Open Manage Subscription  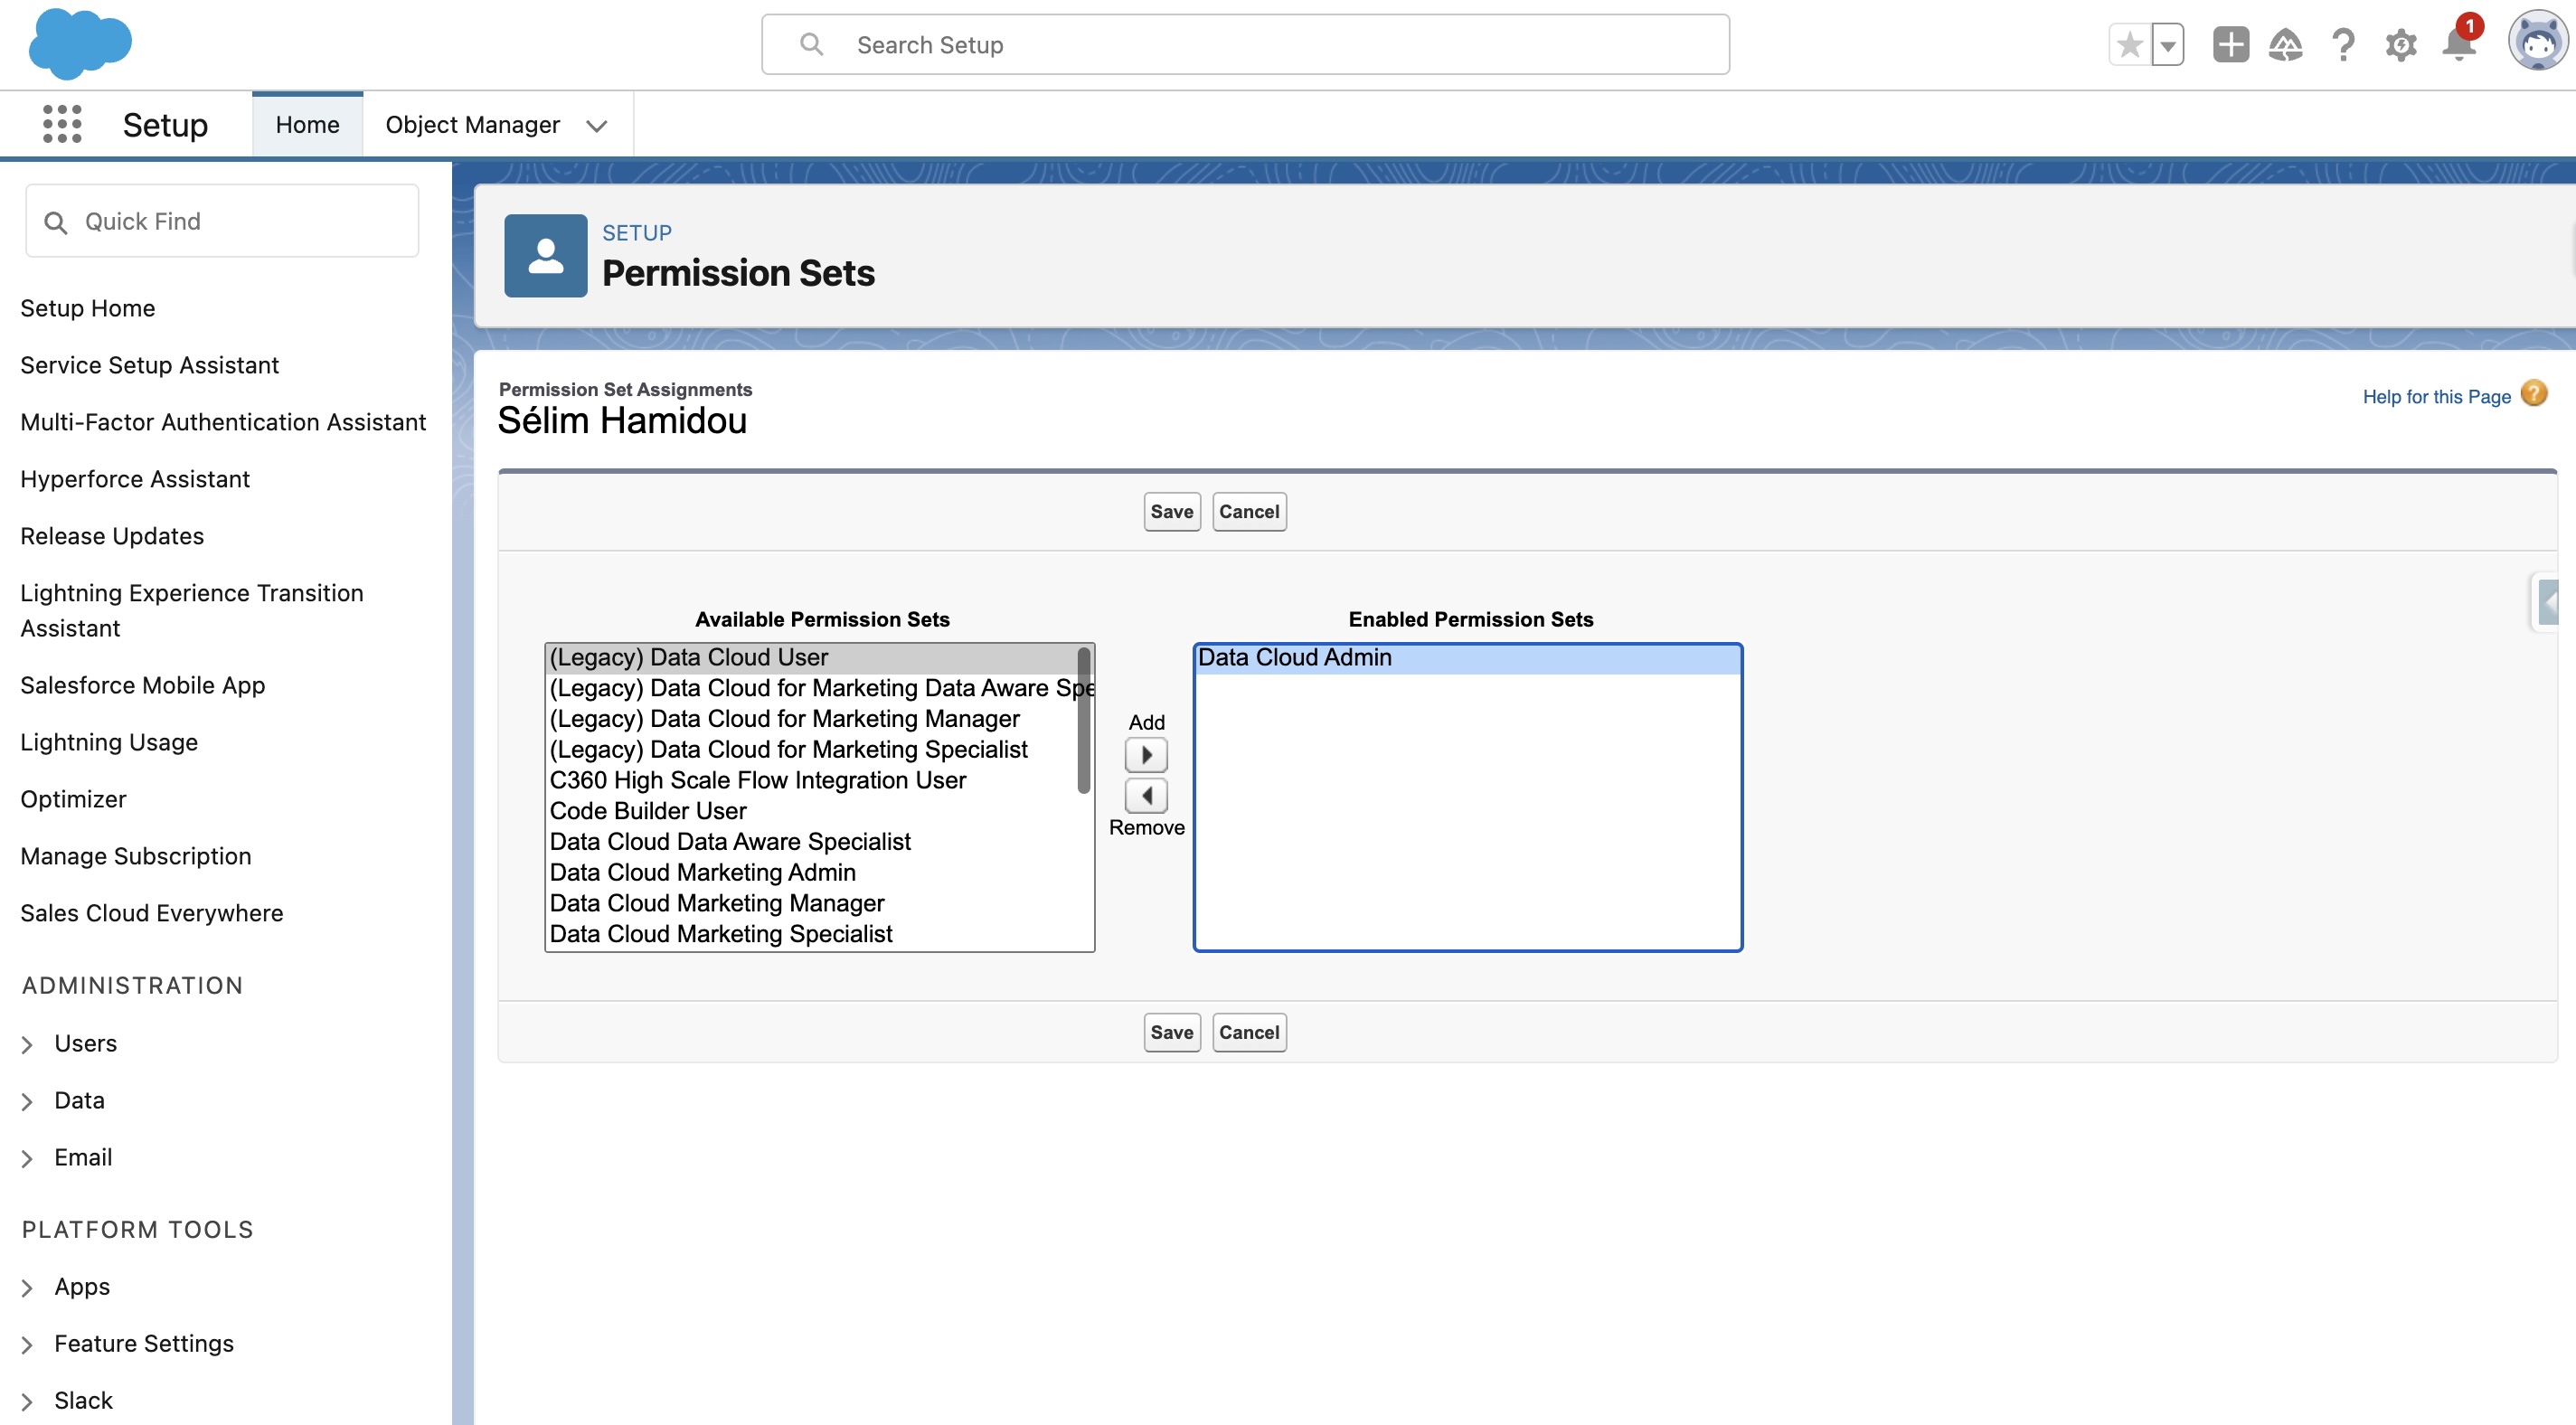tap(136, 856)
